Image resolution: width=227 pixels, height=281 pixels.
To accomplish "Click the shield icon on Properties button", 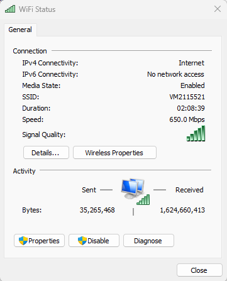I will click(23, 241).
